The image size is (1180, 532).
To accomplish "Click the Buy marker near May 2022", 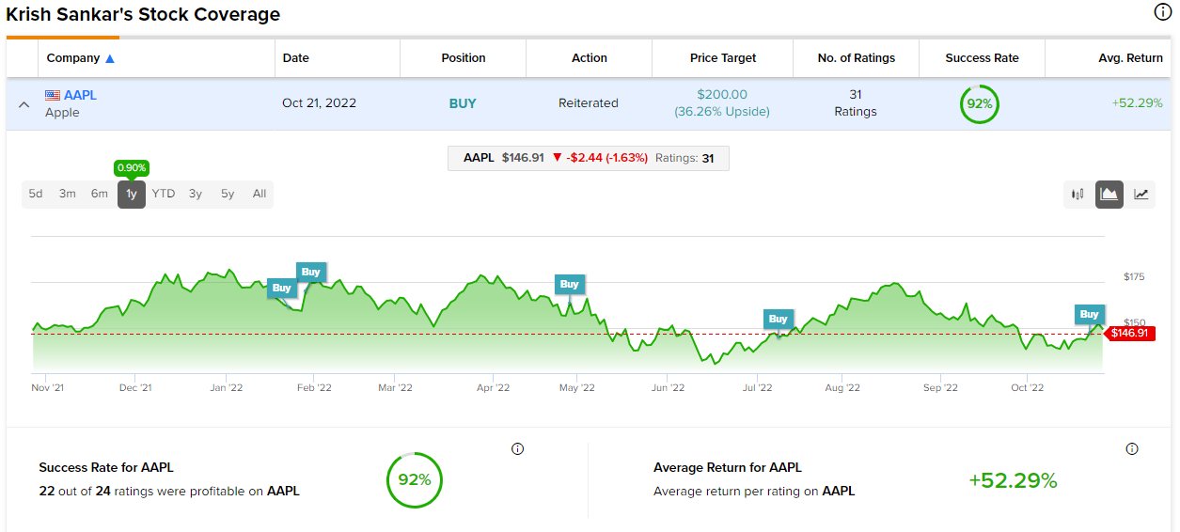I will pos(569,284).
